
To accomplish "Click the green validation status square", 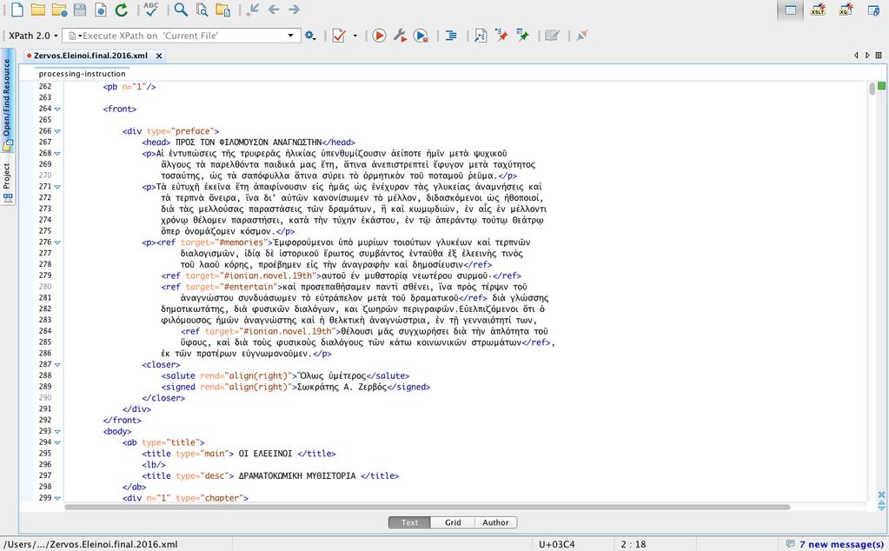I will pyautogui.click(x=882, y=85).
